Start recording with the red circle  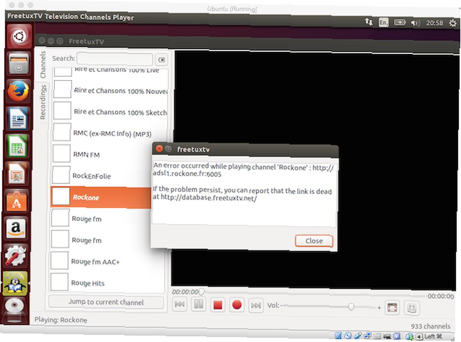(x=236, y=305)
